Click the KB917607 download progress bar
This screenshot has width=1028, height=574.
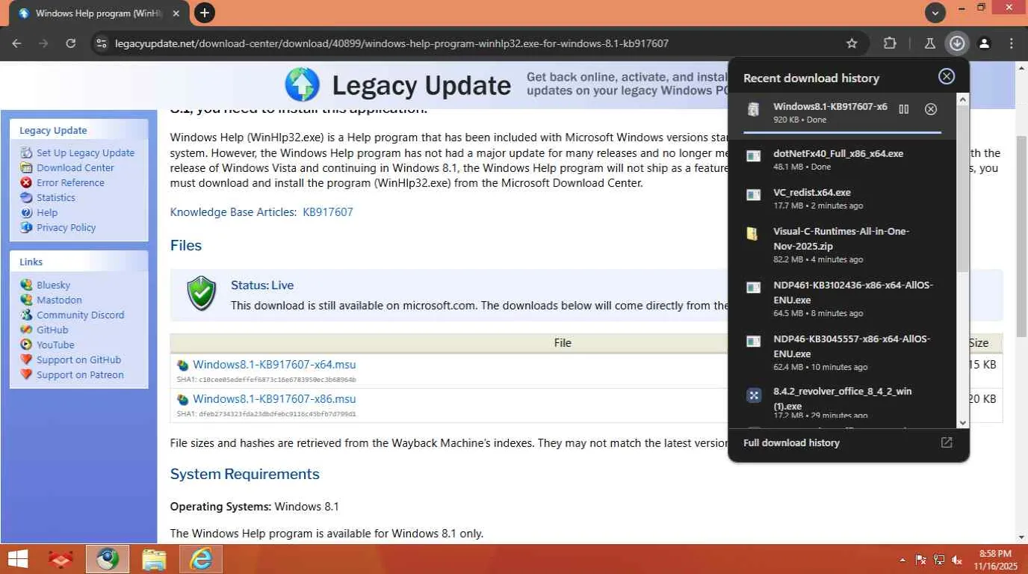point(843,132)
